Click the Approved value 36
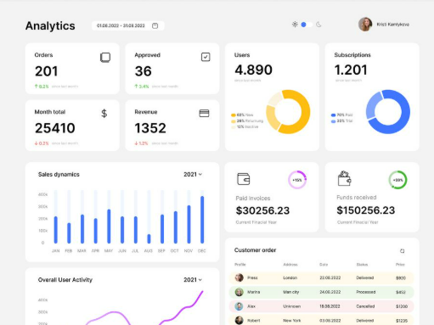Image resolution: width=434 pixels, height=325 pixels. click(x=143, y=71)
